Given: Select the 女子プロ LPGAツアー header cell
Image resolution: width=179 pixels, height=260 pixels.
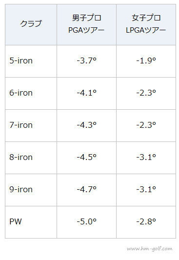Looking at the screenshot, I should click(x=146, y=24).
